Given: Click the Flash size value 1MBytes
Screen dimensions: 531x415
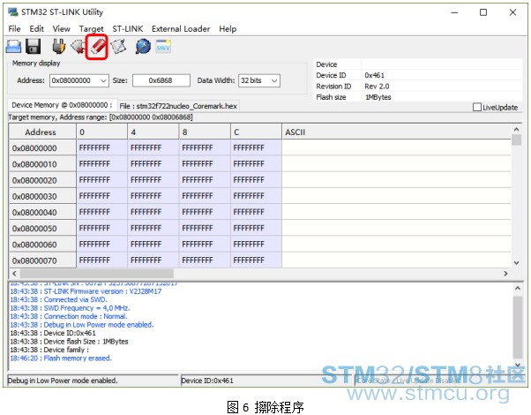Looking at the screenshot, I should click(378, 97).
